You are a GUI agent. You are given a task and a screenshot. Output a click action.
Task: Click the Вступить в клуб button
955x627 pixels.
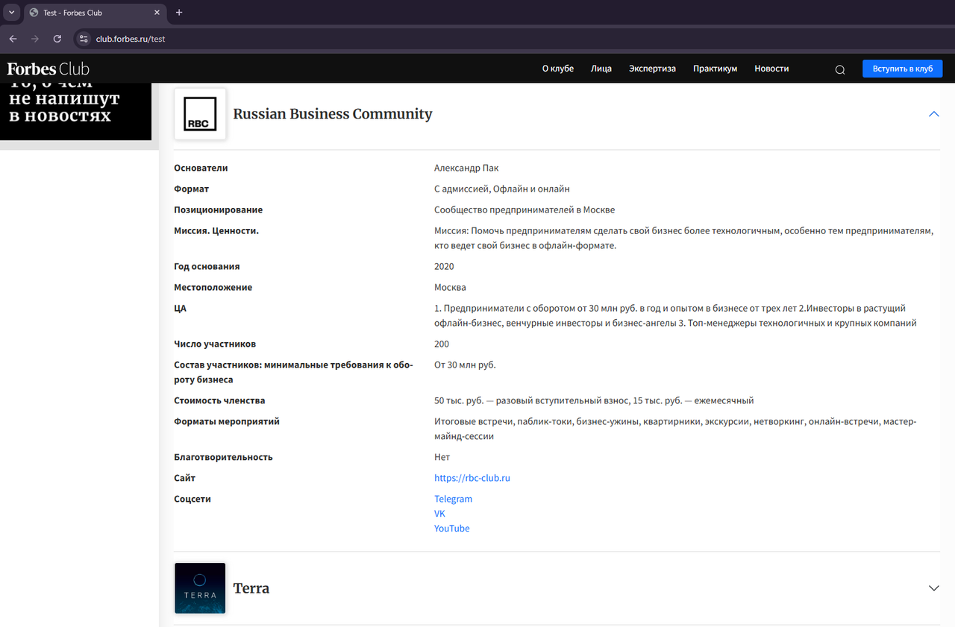903,69
